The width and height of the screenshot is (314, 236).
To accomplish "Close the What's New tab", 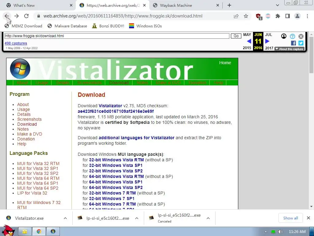I will [71, 6].
